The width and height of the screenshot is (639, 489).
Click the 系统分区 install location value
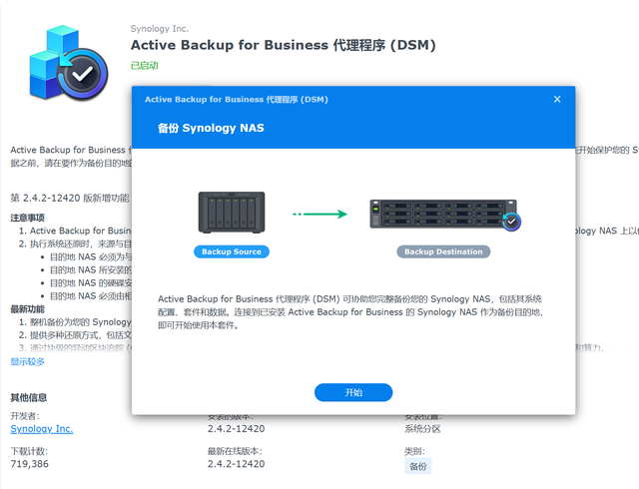pos(422,429)
